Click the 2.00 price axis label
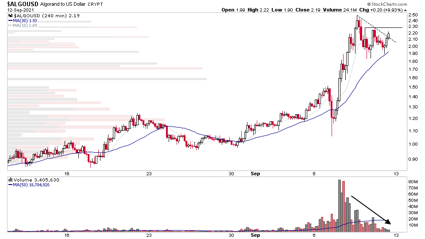This screenshot has height=239, width=425. (x=413, y=46)
